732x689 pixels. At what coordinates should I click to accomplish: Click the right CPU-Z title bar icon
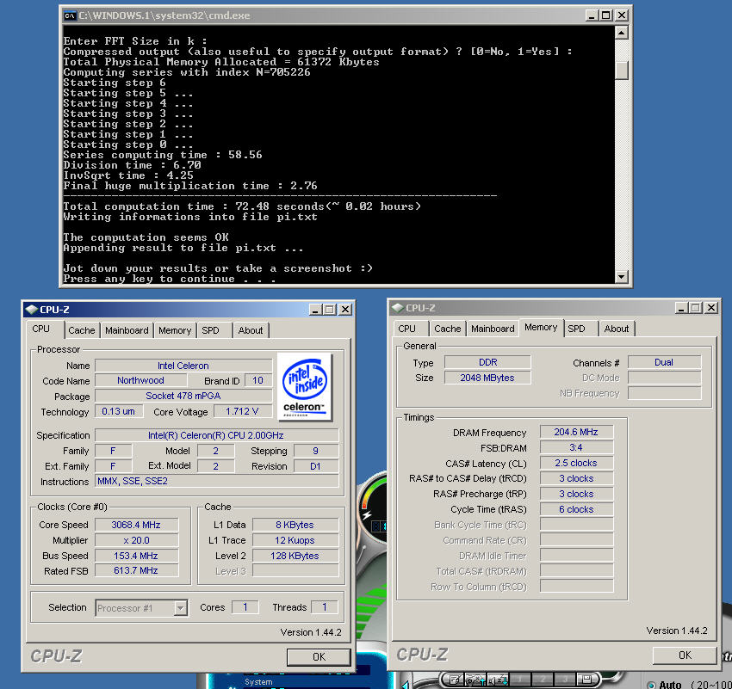tap(398, 308)
